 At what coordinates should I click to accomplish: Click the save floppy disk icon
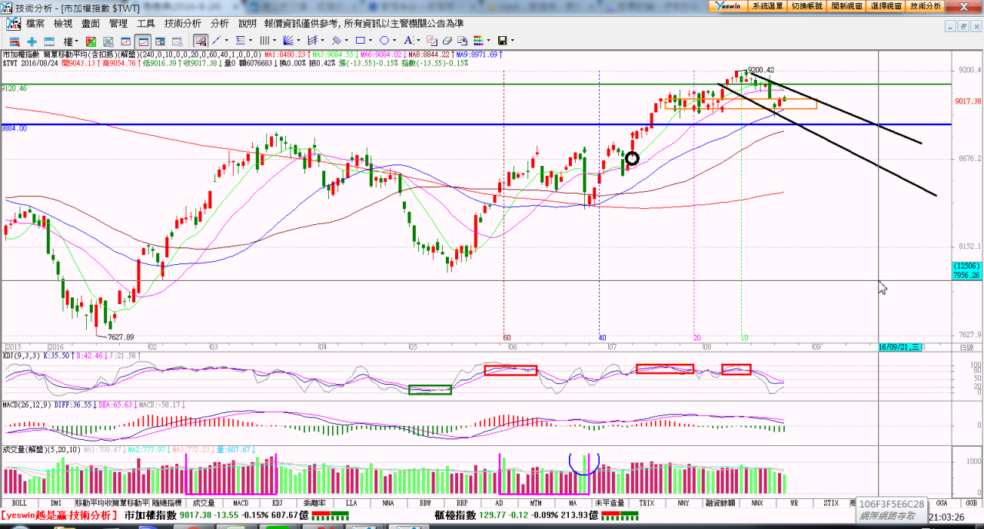(x=502, y=41)
